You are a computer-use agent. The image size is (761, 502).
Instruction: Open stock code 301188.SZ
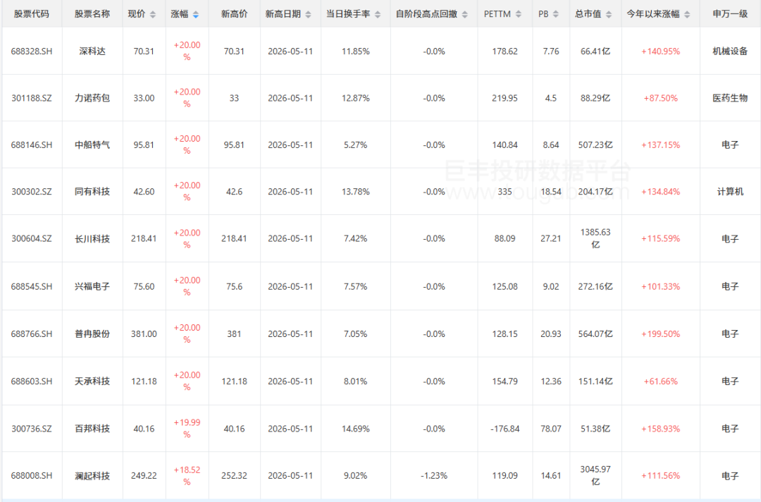pyautogui.click(x=32, y=98)
